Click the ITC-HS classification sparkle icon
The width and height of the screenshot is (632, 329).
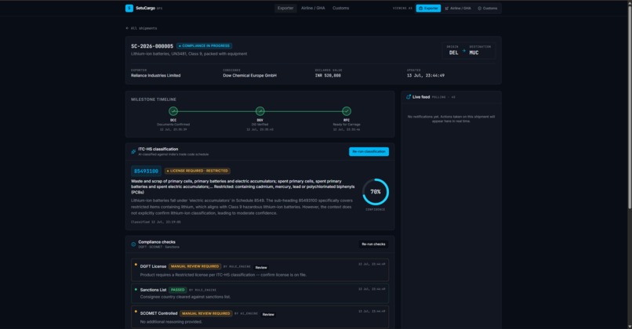point(133,151)
